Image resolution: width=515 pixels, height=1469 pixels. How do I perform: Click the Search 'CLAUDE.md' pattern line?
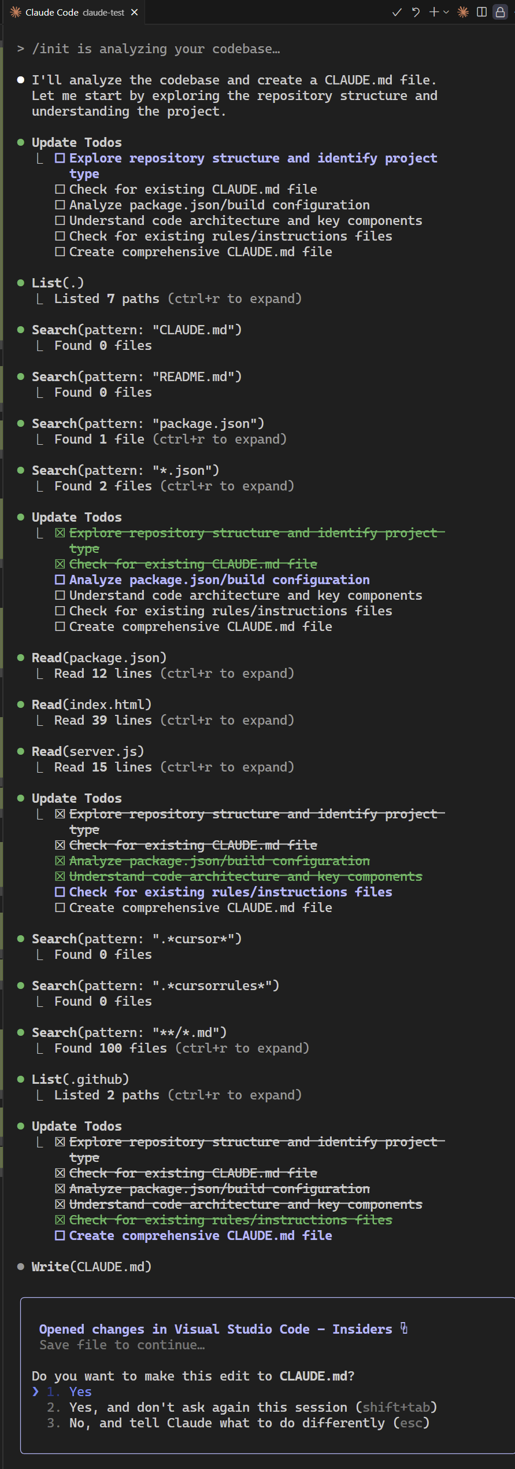point(137,330)
